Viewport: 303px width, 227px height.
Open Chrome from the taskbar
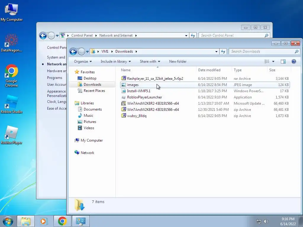(62, 221)
